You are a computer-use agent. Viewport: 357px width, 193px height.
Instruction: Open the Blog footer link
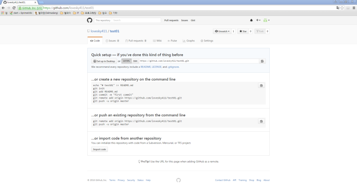click(x=259, y=180)
